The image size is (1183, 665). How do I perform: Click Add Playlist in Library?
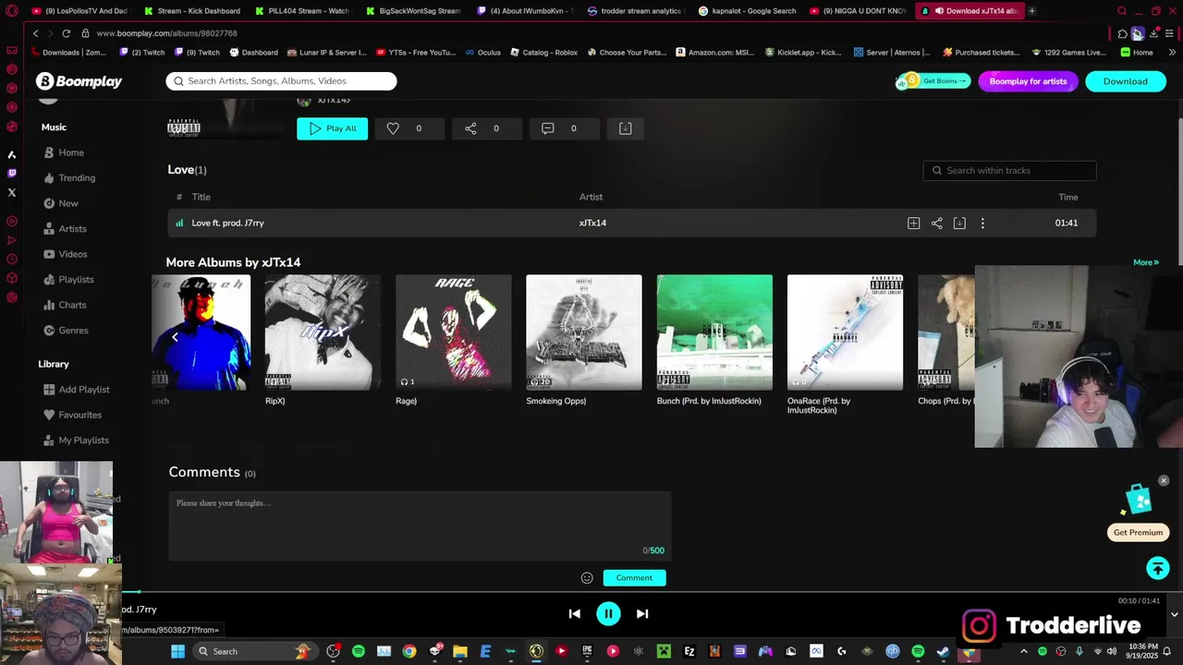pos(76,390)
